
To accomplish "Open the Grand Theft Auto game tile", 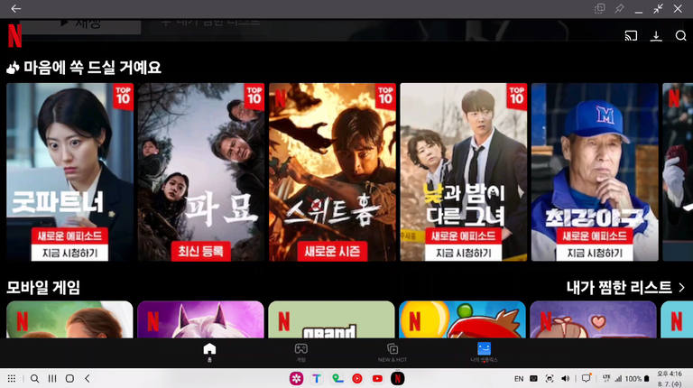I will (x=331, y=319).
